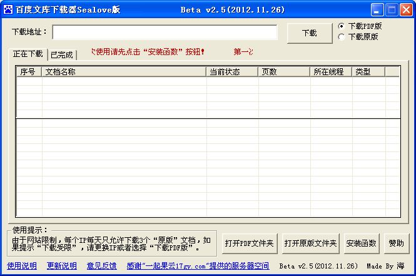Click the 赞助 button

[x=397, y=243]
